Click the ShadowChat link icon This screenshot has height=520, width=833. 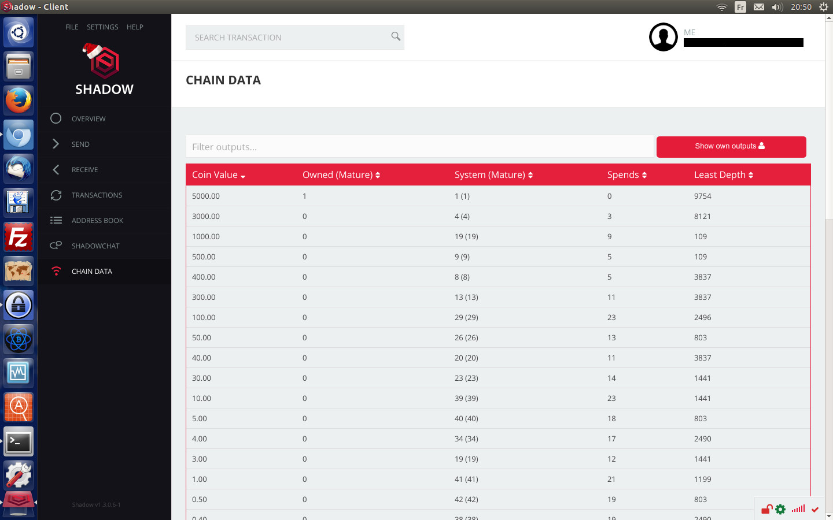click(56, 246)
